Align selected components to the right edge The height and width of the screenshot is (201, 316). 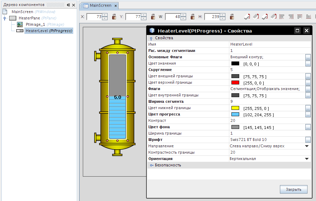pos(291,17)
